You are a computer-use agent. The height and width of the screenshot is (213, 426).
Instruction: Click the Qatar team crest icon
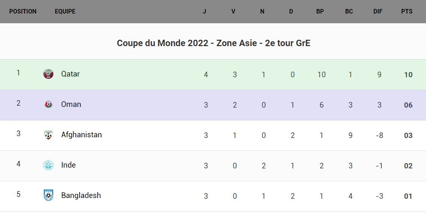pos(48,74)
